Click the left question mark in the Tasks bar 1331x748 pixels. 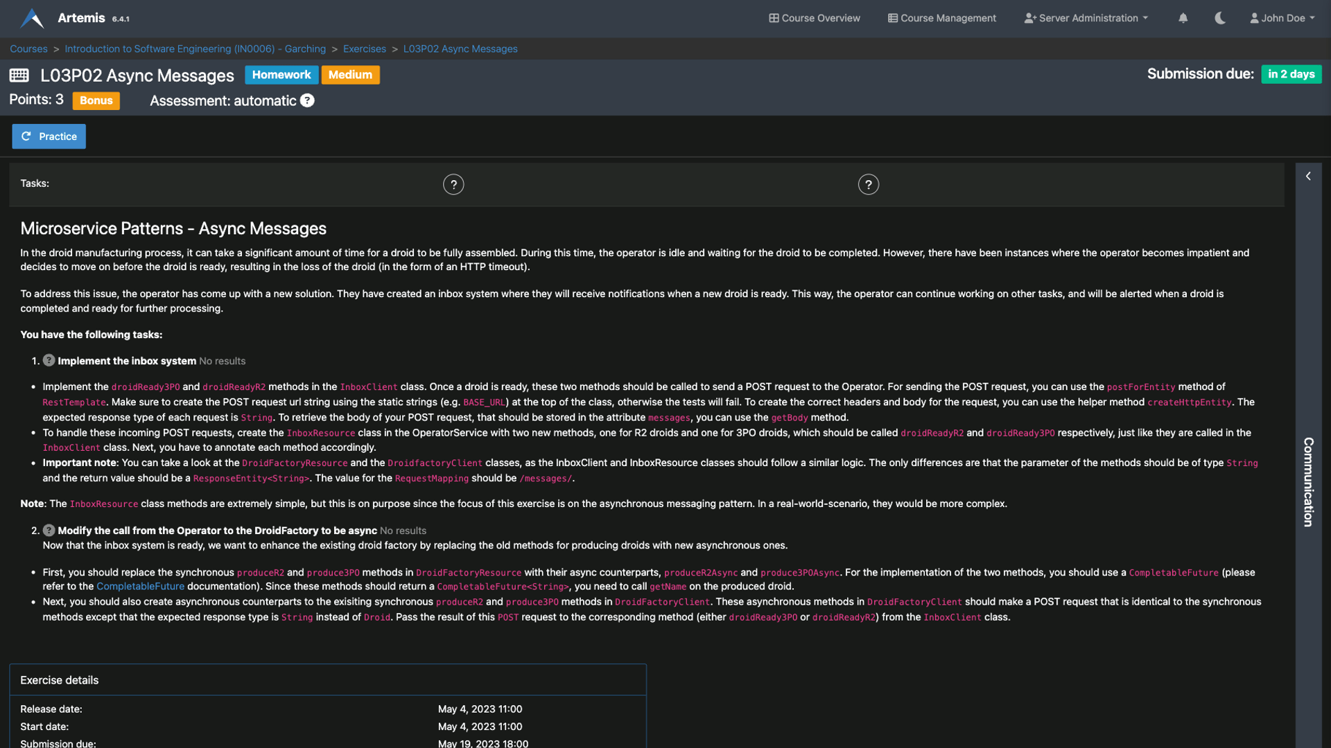pos(453,184)
